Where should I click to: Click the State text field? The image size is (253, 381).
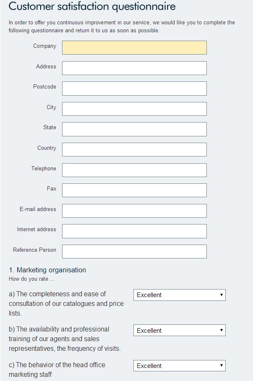click(134, 129)
